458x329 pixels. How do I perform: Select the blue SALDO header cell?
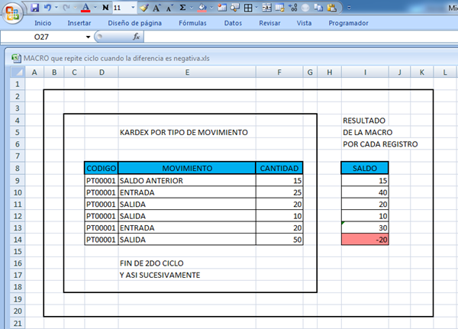coord(365,168)
